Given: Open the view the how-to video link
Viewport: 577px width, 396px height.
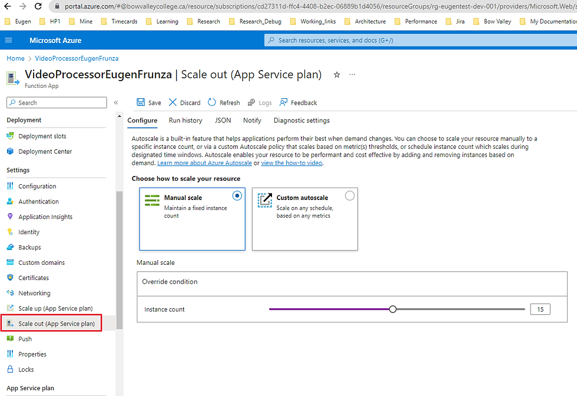Looking at the screenshot, I should 291,163.
